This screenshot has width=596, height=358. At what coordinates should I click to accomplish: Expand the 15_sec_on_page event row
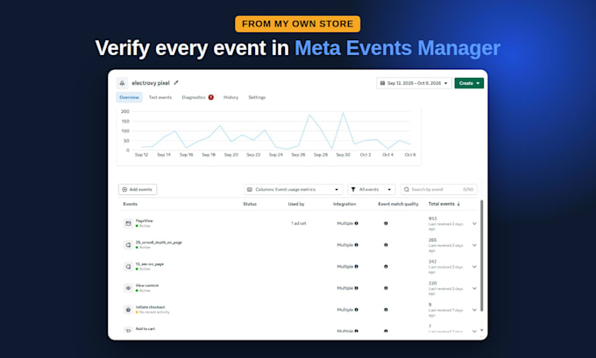point(474,267)
